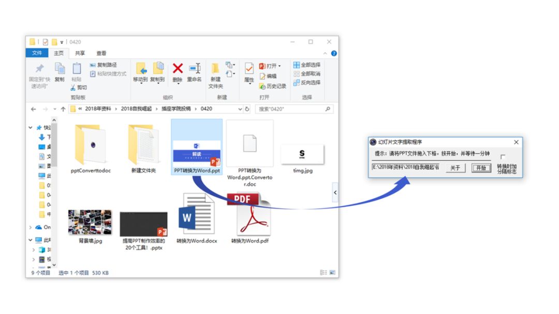The image size is (559, 314).
Task: Select PPT转换为Word.ppt.Convertor.doc file
Action: tap(249, 153)
